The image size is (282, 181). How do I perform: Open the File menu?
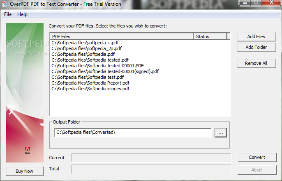pyautogui.click(x=8, y=14)
